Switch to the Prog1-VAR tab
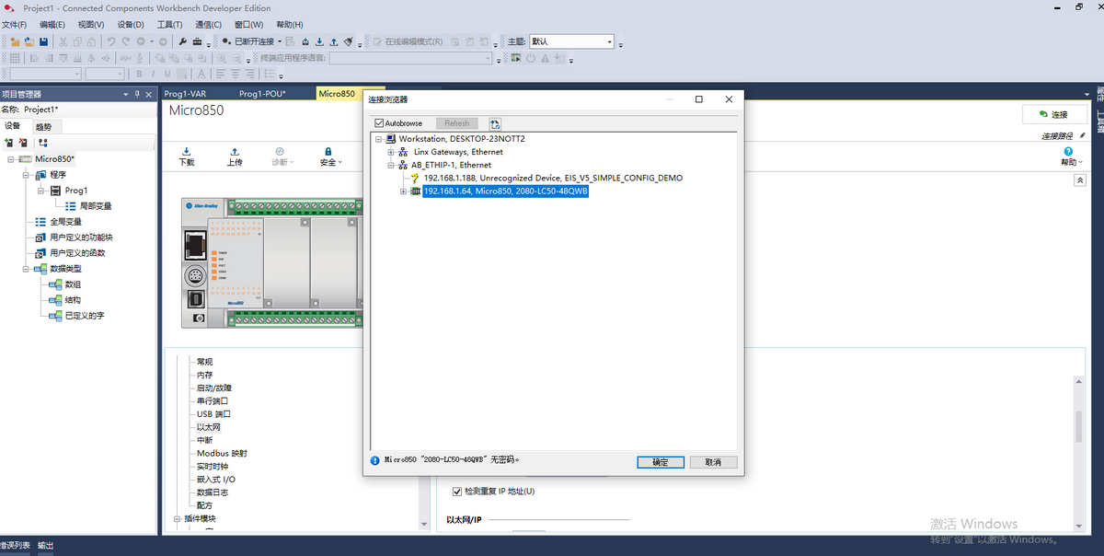 (x=185, y=94)
